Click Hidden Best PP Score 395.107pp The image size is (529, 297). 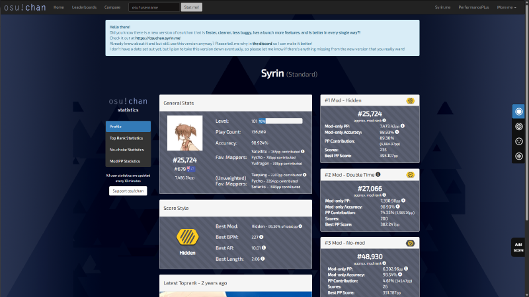(389, 156)
